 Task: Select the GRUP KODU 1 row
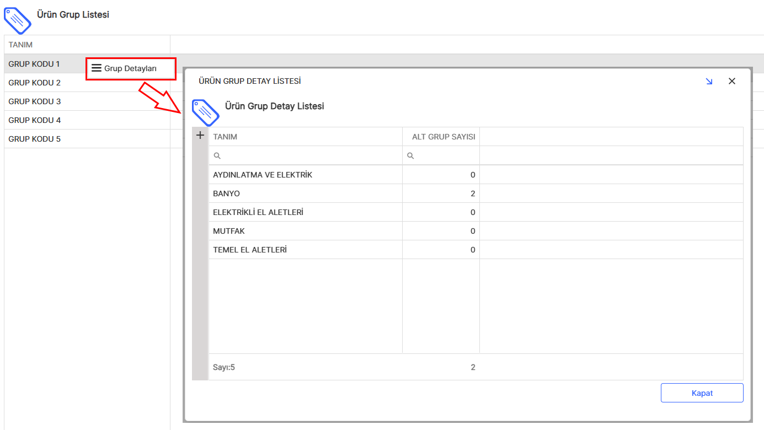34,64
